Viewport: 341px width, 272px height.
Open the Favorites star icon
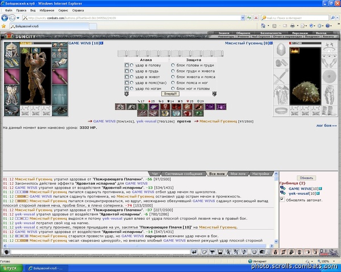(3, 26)
